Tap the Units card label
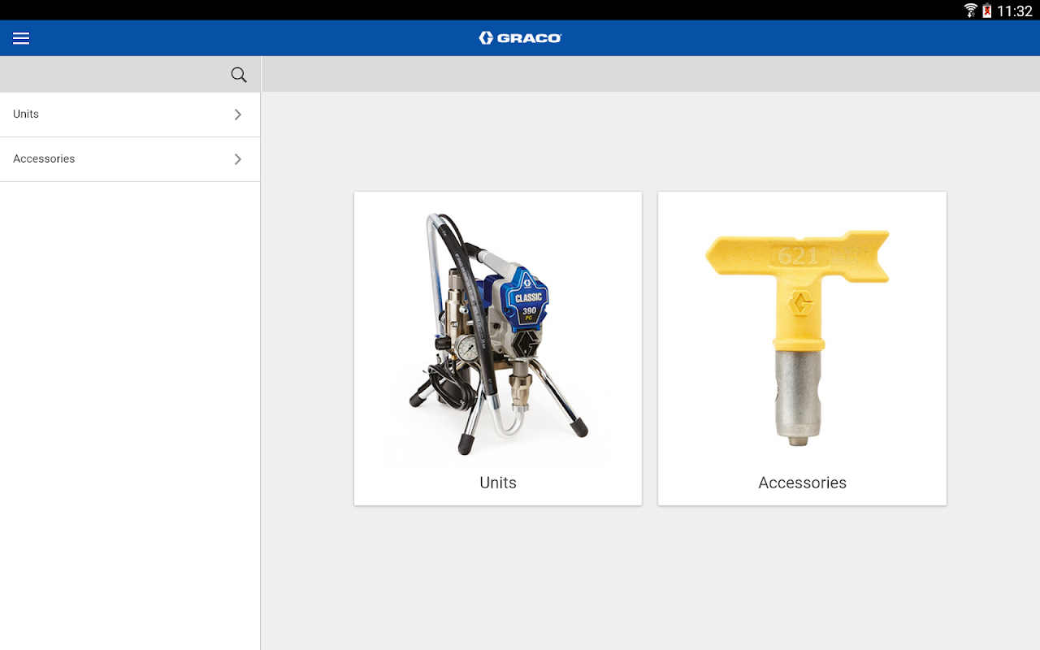 pos(498,483)
